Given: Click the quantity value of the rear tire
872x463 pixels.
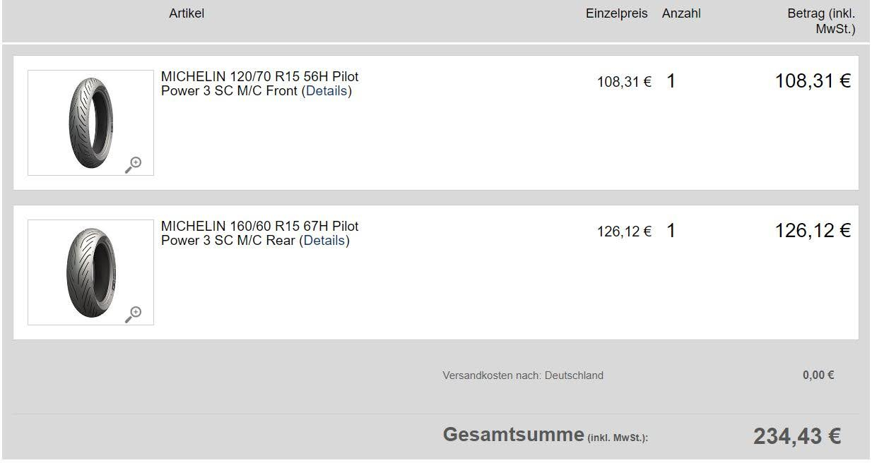Looking at the screenshot, I should [671, 231].
